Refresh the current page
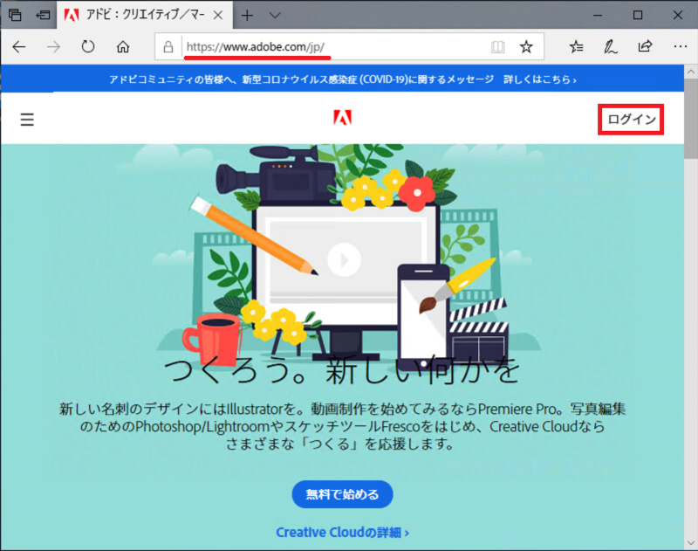The width and height of the screenshot is (698, 551). pos(87,46)
